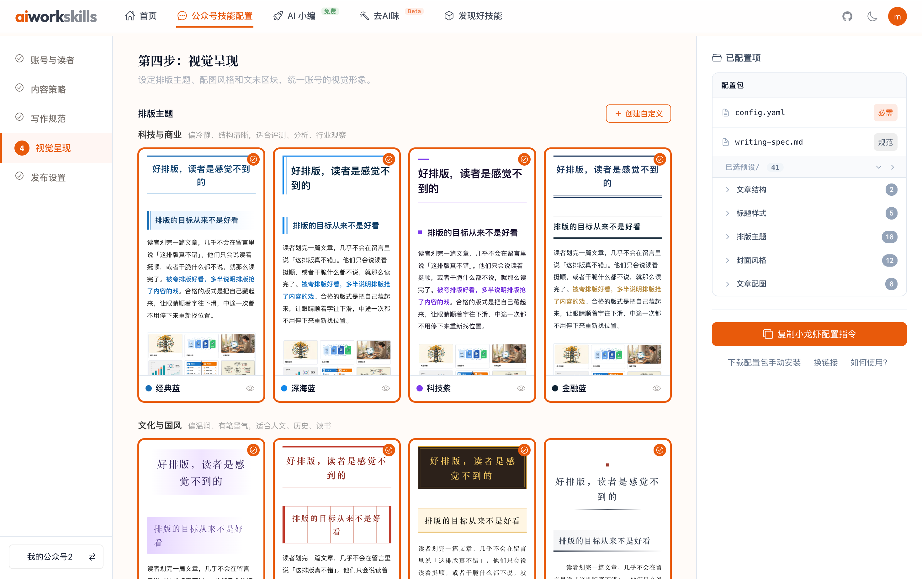Deselect the 经典蓝 theme checkmark

point(253,159)
